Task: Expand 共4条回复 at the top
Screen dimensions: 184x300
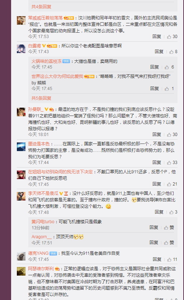Action: coord(41,7)
